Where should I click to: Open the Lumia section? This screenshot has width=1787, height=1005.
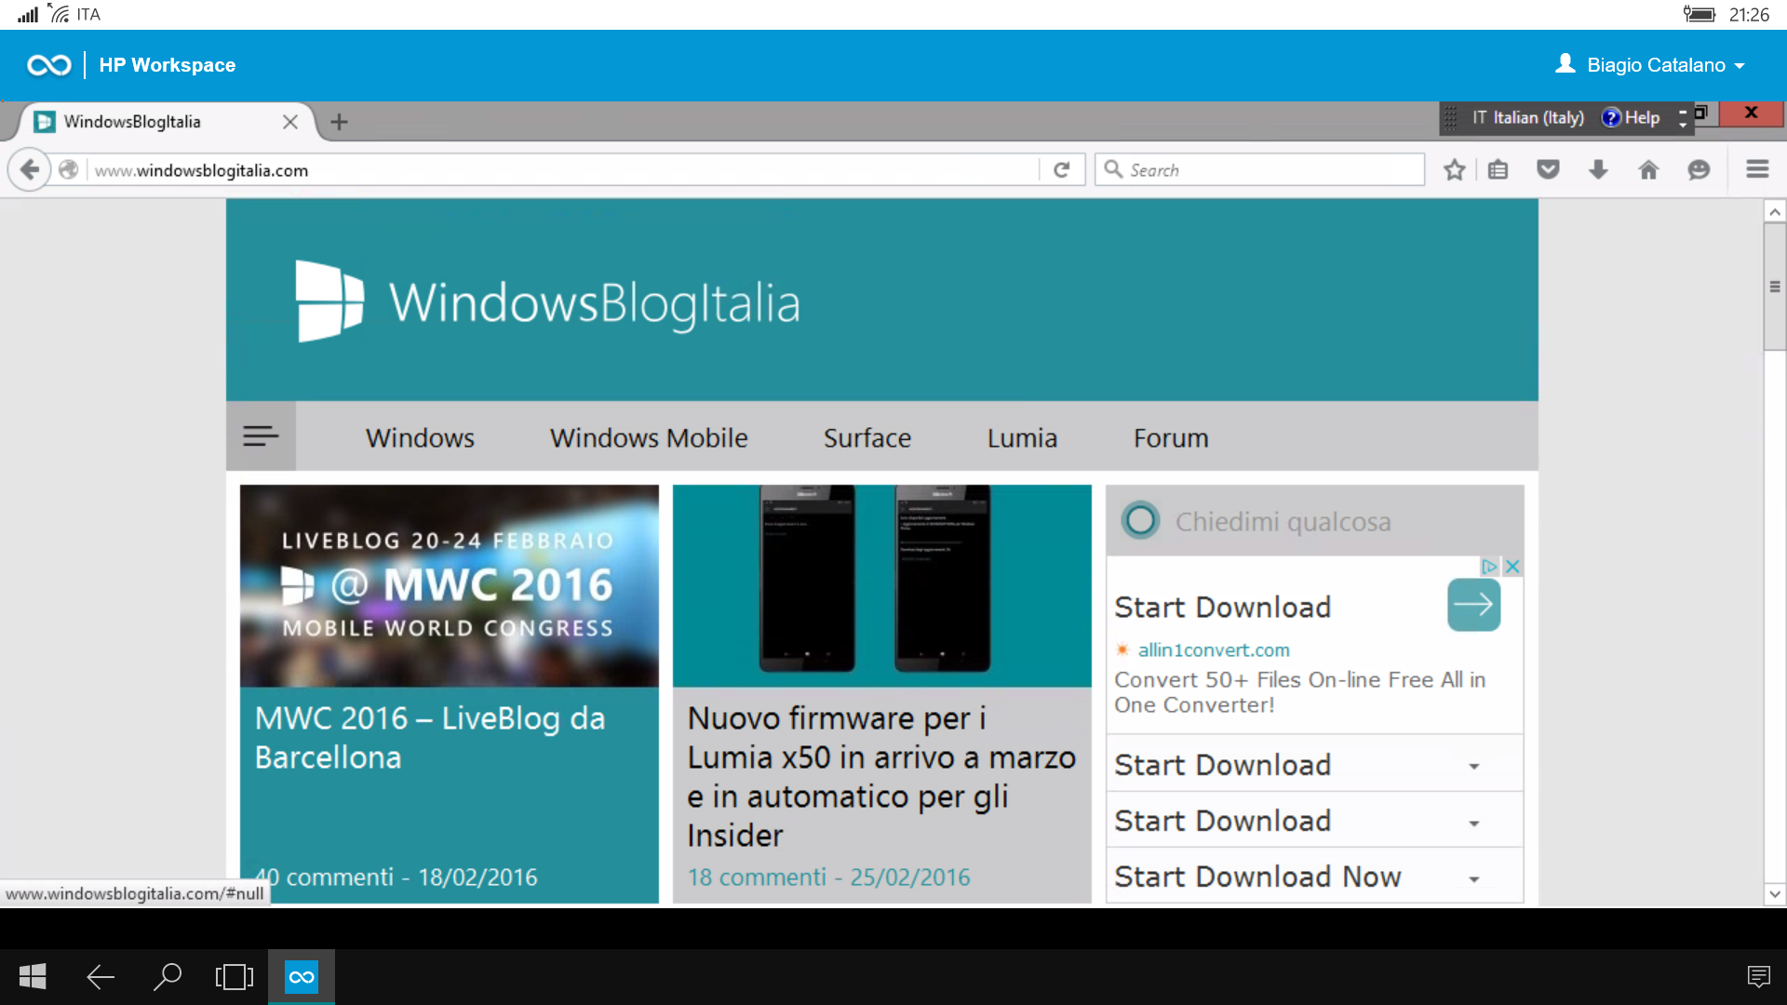pyautogui.click(x=1022, y=438)
